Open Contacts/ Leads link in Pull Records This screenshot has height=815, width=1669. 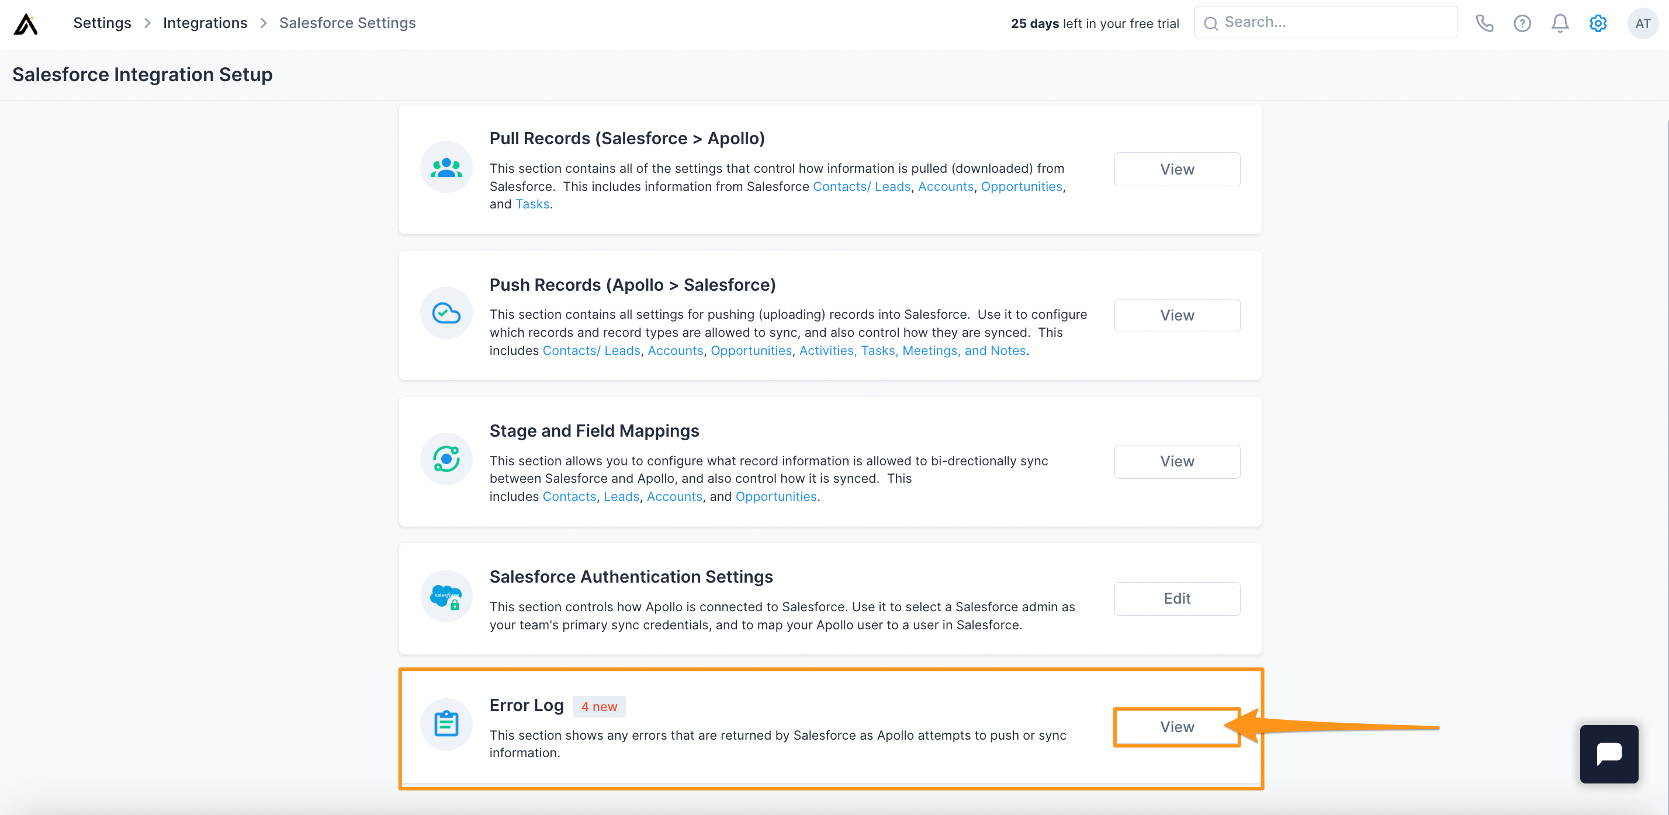pyautogui.click(x=862, y=186)
